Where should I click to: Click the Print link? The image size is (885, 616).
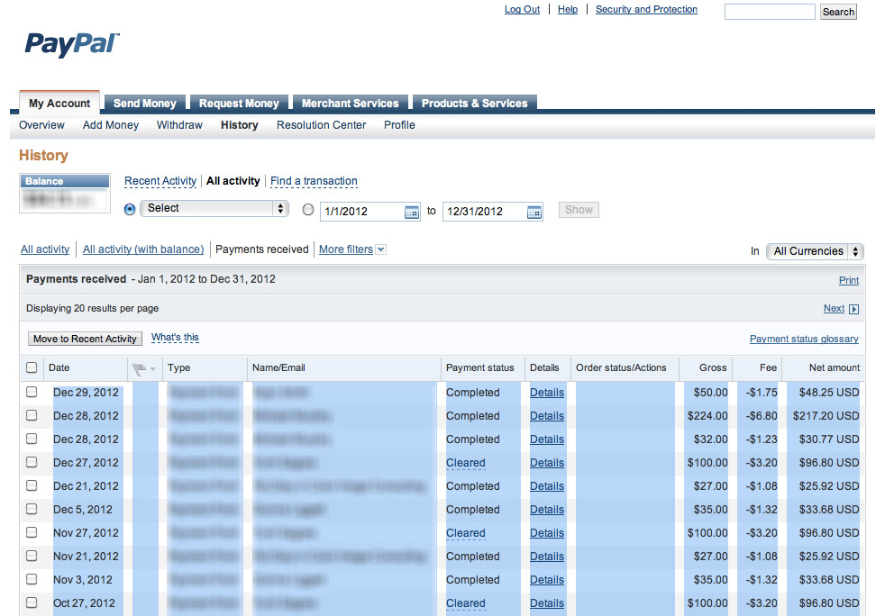(x=849, y=280)
